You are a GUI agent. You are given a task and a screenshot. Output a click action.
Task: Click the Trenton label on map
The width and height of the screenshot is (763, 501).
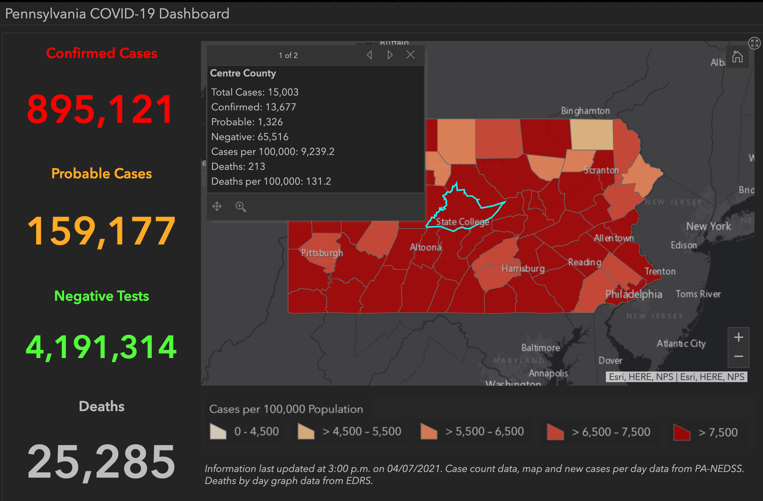(660, 271)
